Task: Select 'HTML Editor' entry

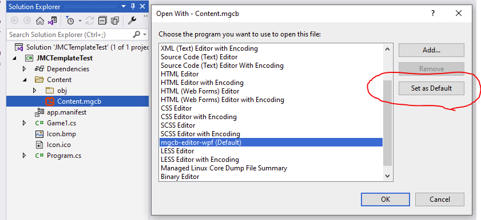Action: pyautogui.click(x=180, y=74)
